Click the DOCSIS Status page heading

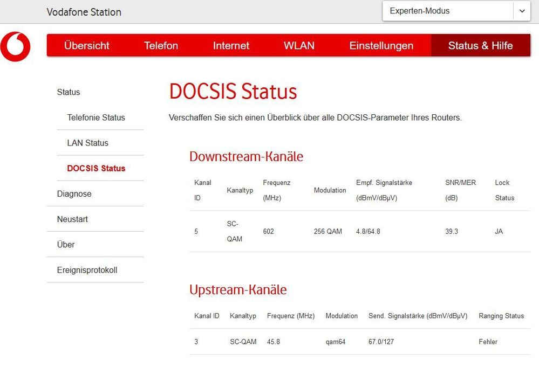point(233,92)
